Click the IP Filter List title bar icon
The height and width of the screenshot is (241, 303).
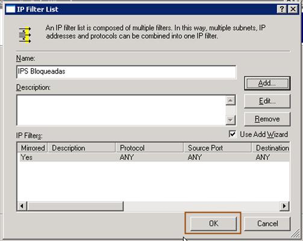point(10,9)
